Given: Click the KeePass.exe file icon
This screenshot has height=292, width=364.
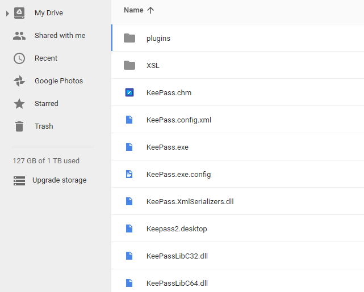Looking at the screenshot, I should [x=129, y=147].
